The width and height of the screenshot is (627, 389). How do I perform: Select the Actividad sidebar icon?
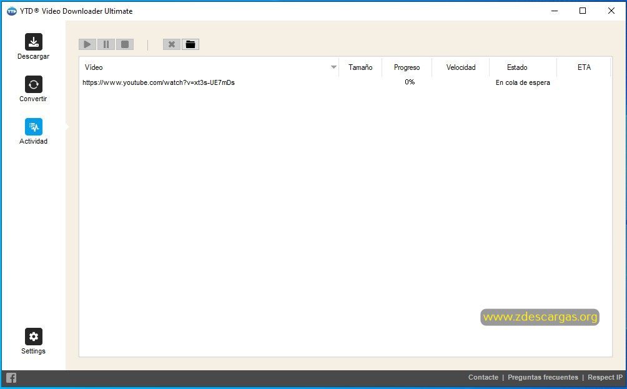(x=34, y=127)
